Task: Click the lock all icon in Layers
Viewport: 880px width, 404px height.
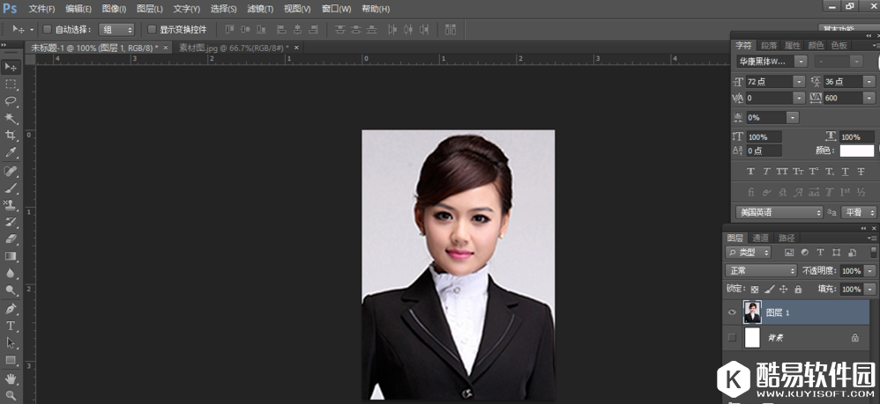Action: (x=798, y=289)
